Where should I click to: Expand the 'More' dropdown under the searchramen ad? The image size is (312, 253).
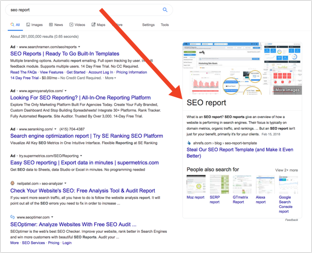[x=110, y=78]
